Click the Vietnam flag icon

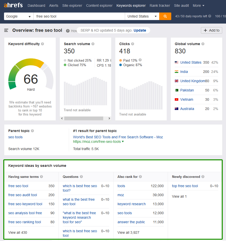coord(177,99)
